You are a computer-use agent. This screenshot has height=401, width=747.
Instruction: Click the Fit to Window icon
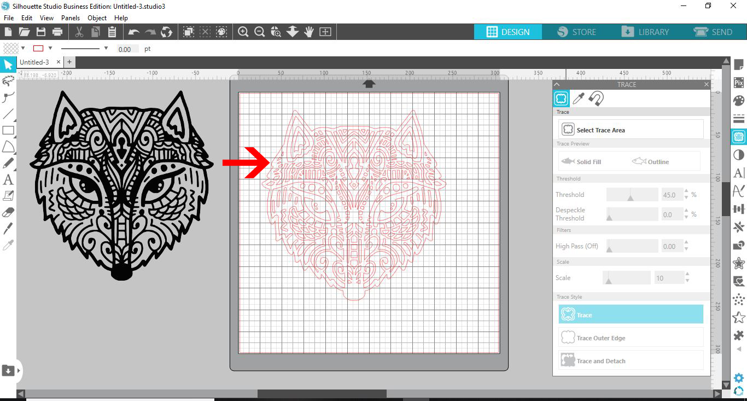click(325, 32)
